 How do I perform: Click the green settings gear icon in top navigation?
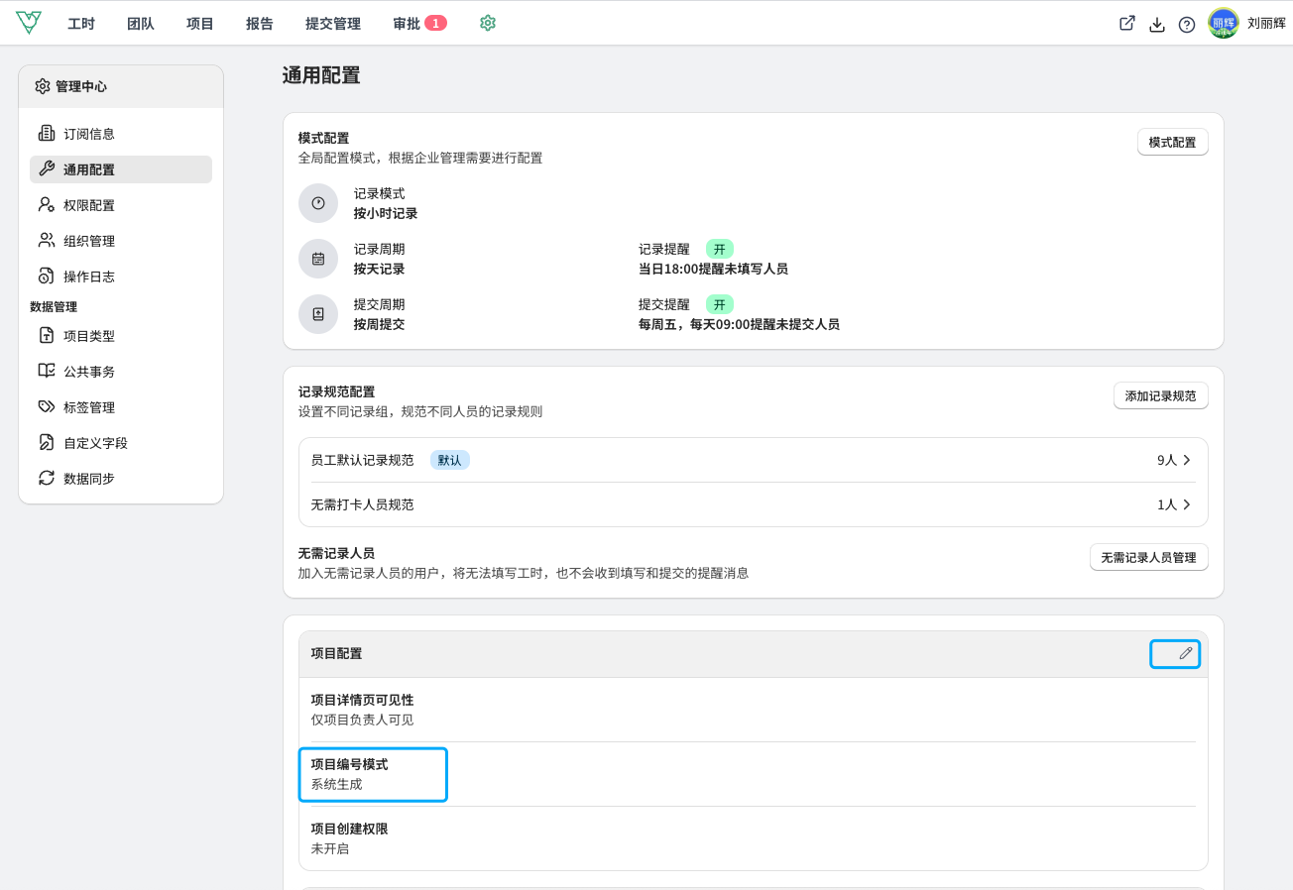click(x=487, y=23)
